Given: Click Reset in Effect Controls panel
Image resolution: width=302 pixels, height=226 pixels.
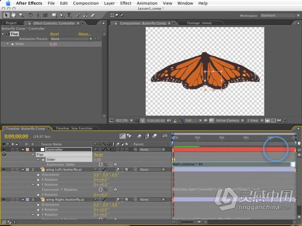Looking at the screenshot, I should [54, 34].
